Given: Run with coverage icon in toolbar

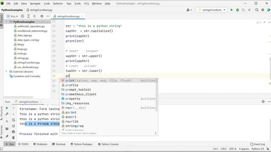Looking at the screenshot, I should 243,10.
